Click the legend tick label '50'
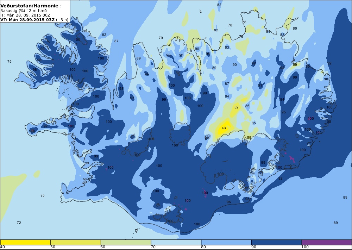Viewport: 352px width, 250px height. (x=53, y=247)
